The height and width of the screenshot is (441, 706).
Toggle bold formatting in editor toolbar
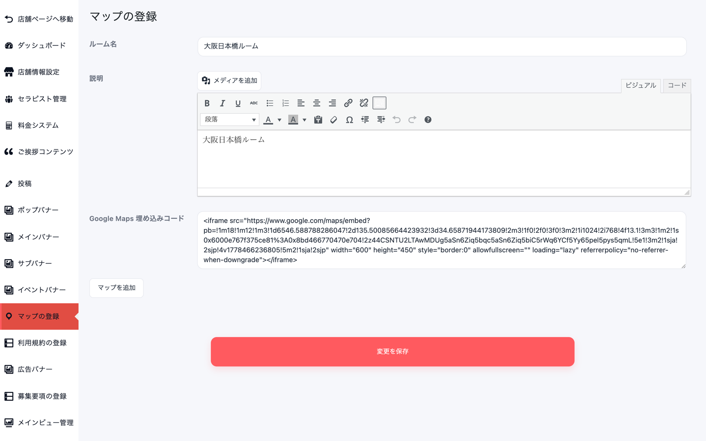coord(207,103)
